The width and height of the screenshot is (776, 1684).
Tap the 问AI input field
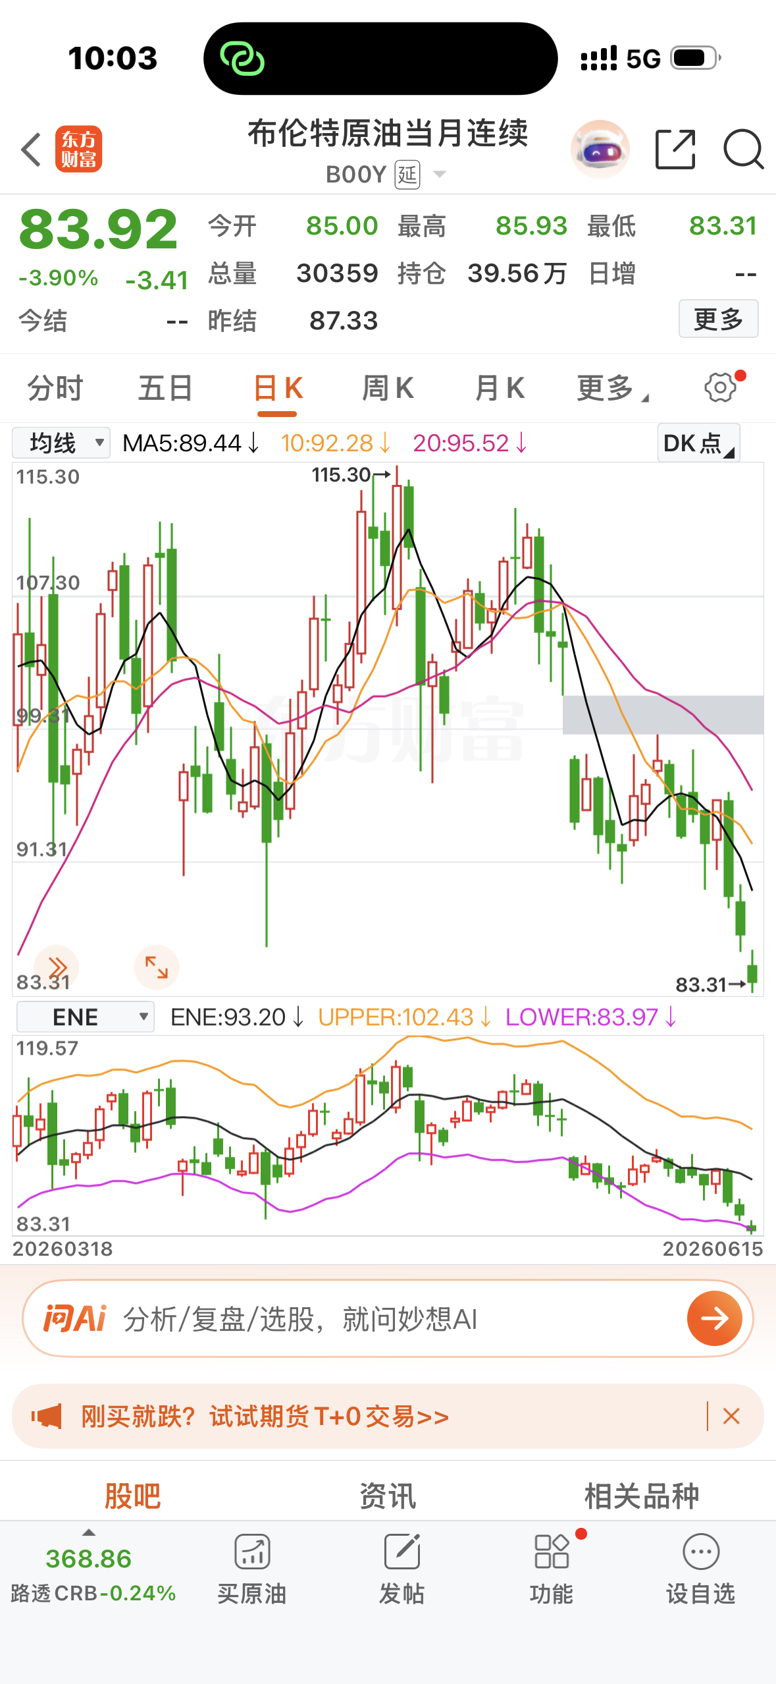coord(388,1318)
